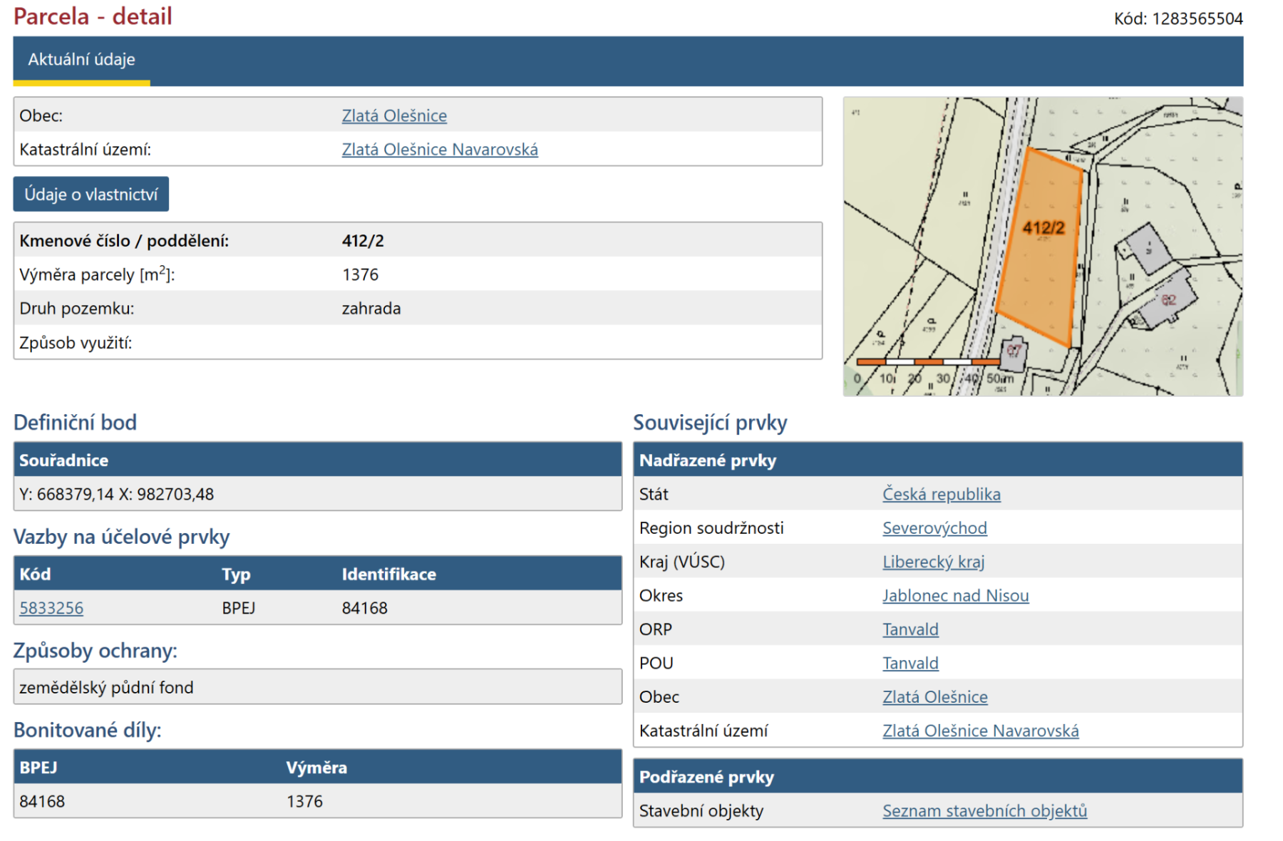Open the Tanvald link in the POU row
The width and height of the screenshot is (1283, 841).
pos(910,664)
